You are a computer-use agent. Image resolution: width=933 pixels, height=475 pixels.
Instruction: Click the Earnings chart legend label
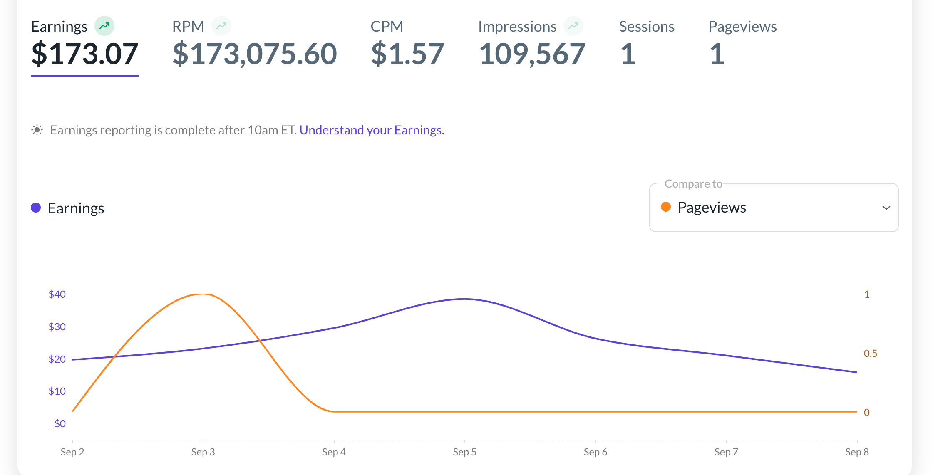pyautogui.click(x=76, y=208)
